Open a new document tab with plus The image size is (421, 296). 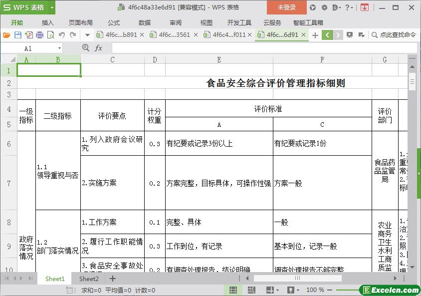(x=315, y=35)
